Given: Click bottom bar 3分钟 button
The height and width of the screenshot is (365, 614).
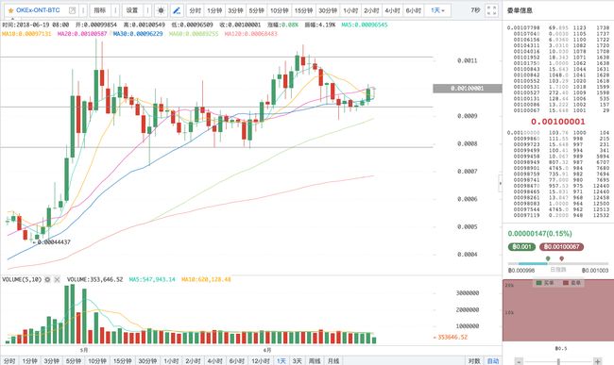Looking at the screenshot, I should click(52, 360).
